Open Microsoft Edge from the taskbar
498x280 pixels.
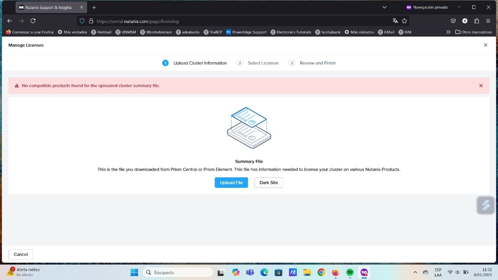264,272
